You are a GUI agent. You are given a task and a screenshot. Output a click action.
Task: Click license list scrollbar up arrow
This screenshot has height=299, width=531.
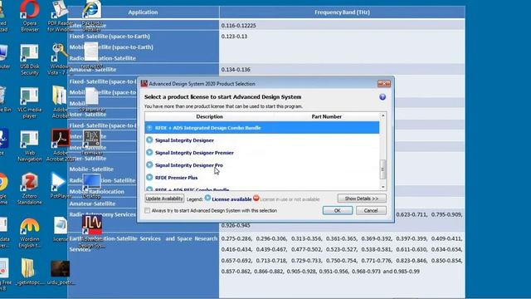[383, 116]
